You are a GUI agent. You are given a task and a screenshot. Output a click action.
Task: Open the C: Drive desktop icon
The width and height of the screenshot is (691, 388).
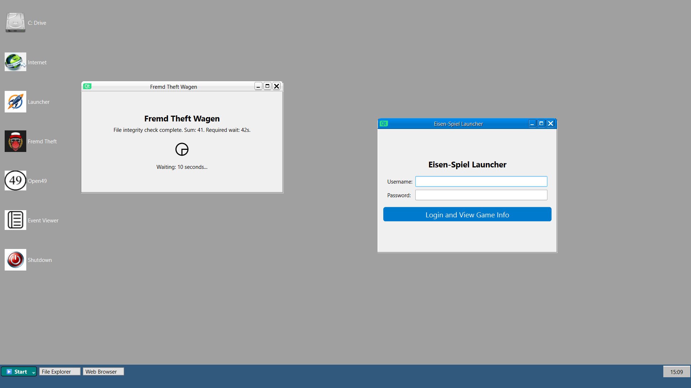pos(15,23)
